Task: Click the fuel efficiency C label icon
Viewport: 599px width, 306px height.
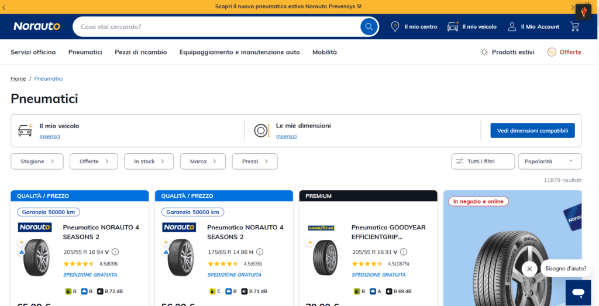Action: pos(212,291)
